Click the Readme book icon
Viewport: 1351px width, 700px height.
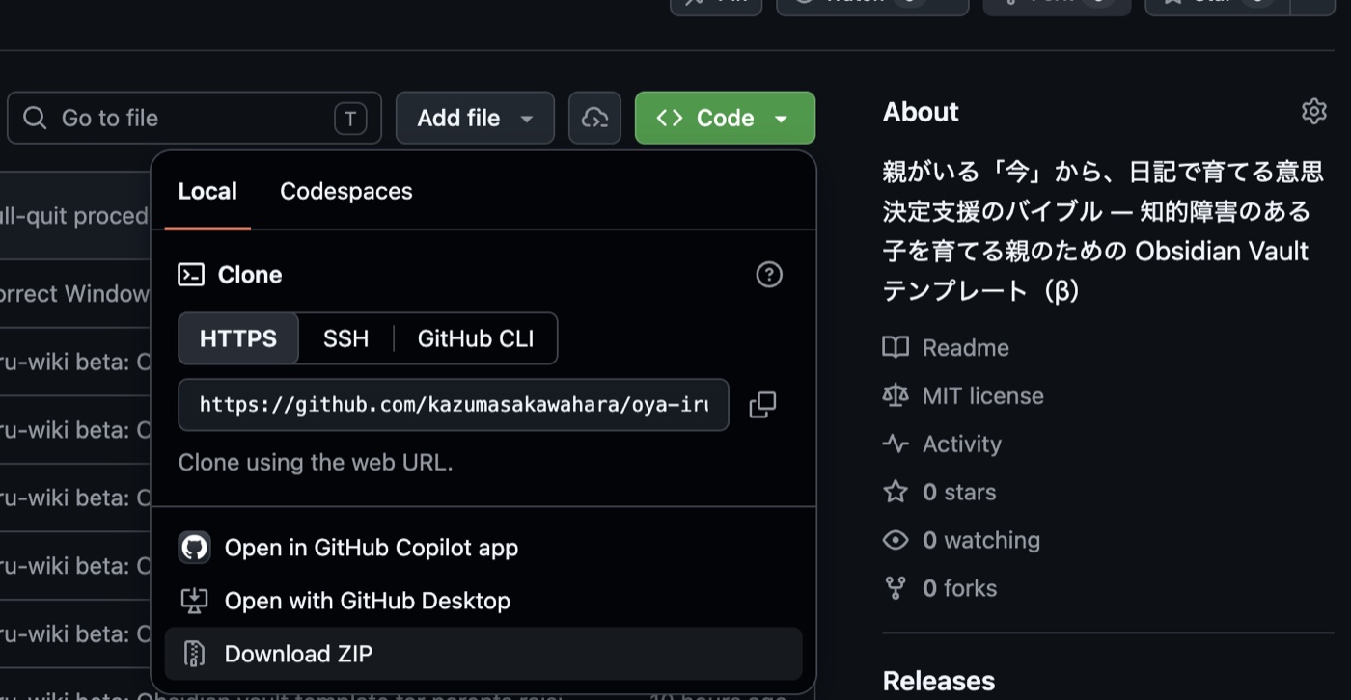pos(896,347)
